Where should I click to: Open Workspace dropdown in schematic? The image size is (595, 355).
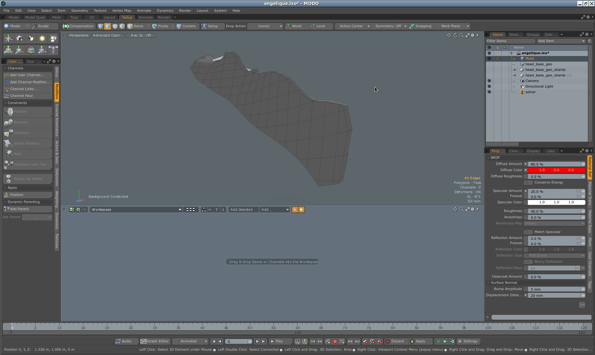[x=136, y=210]
